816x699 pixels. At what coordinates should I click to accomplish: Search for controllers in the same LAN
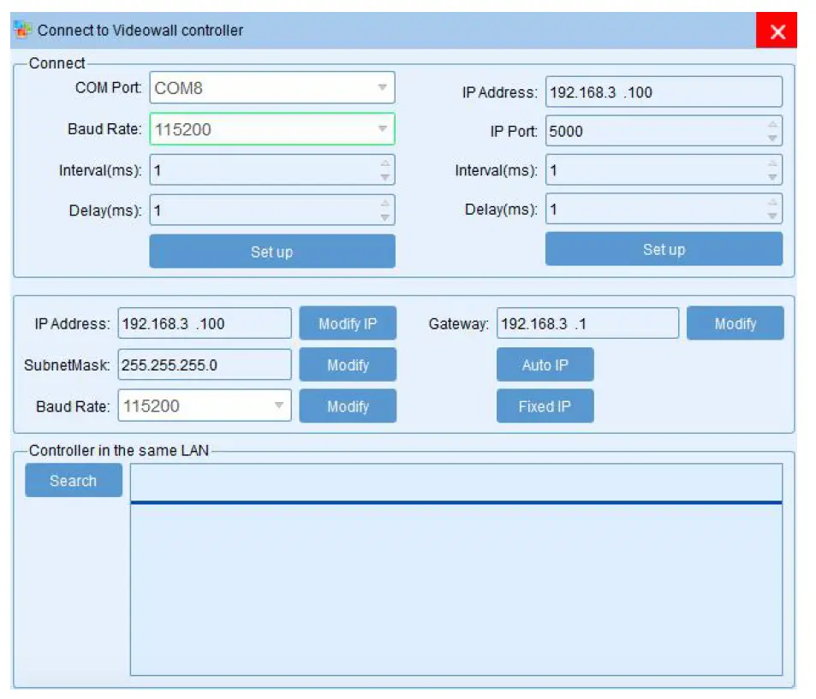73,480
